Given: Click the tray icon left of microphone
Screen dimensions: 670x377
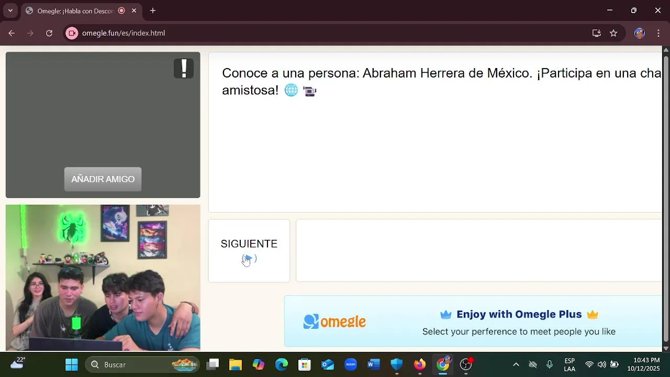Looking at the screenshot, I should click(x=533, y=364).
